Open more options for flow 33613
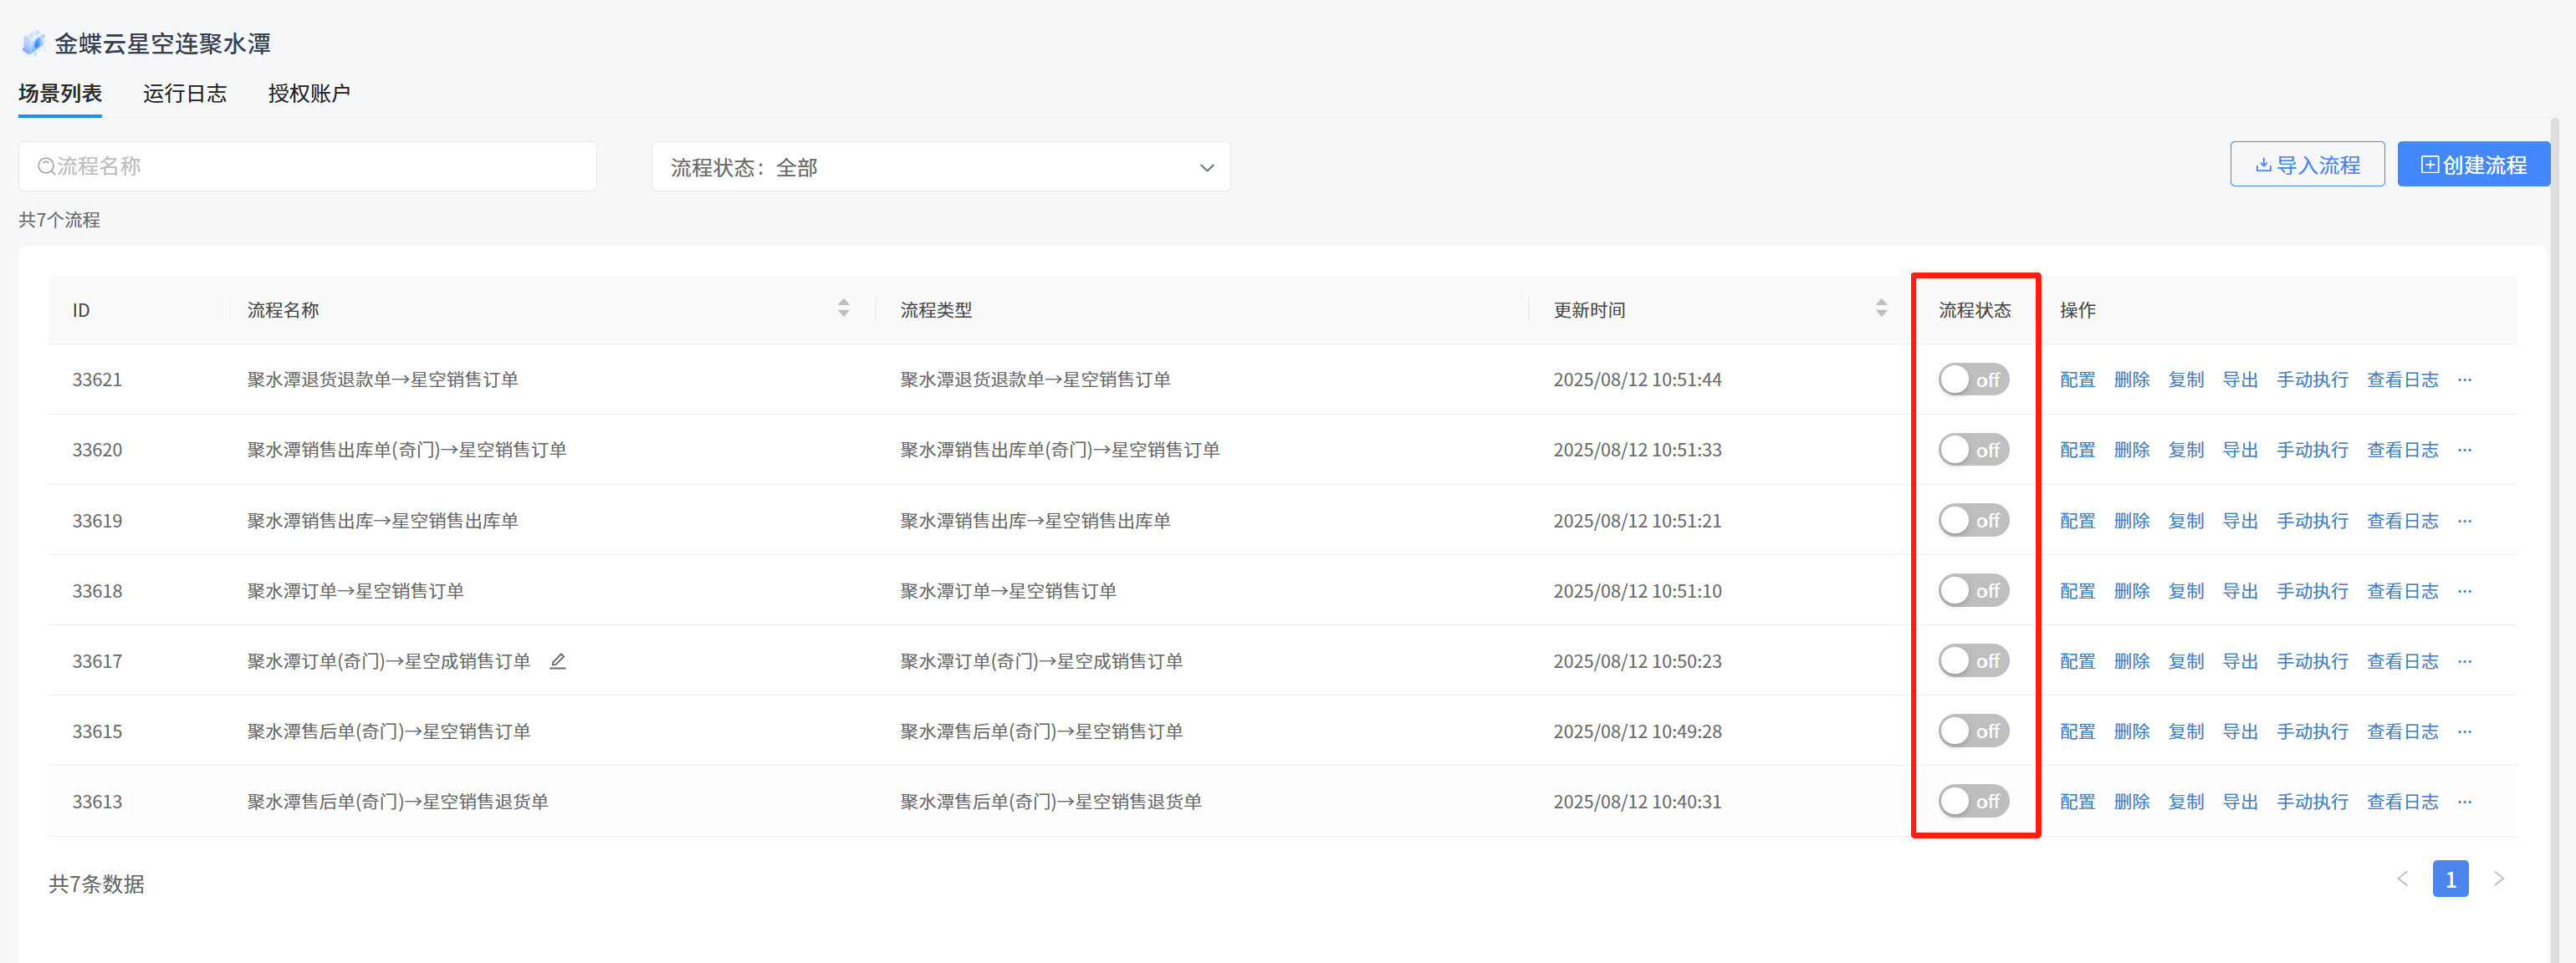This screenshot has height=963, width=2576. (x=2465, y=802)
